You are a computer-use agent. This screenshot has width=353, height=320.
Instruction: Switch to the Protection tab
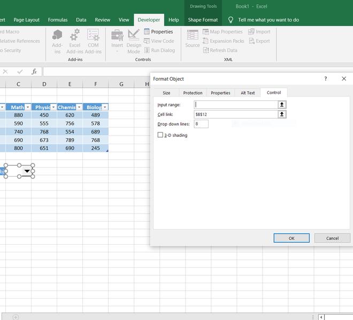pyautogui.click(x=193, y=93)
